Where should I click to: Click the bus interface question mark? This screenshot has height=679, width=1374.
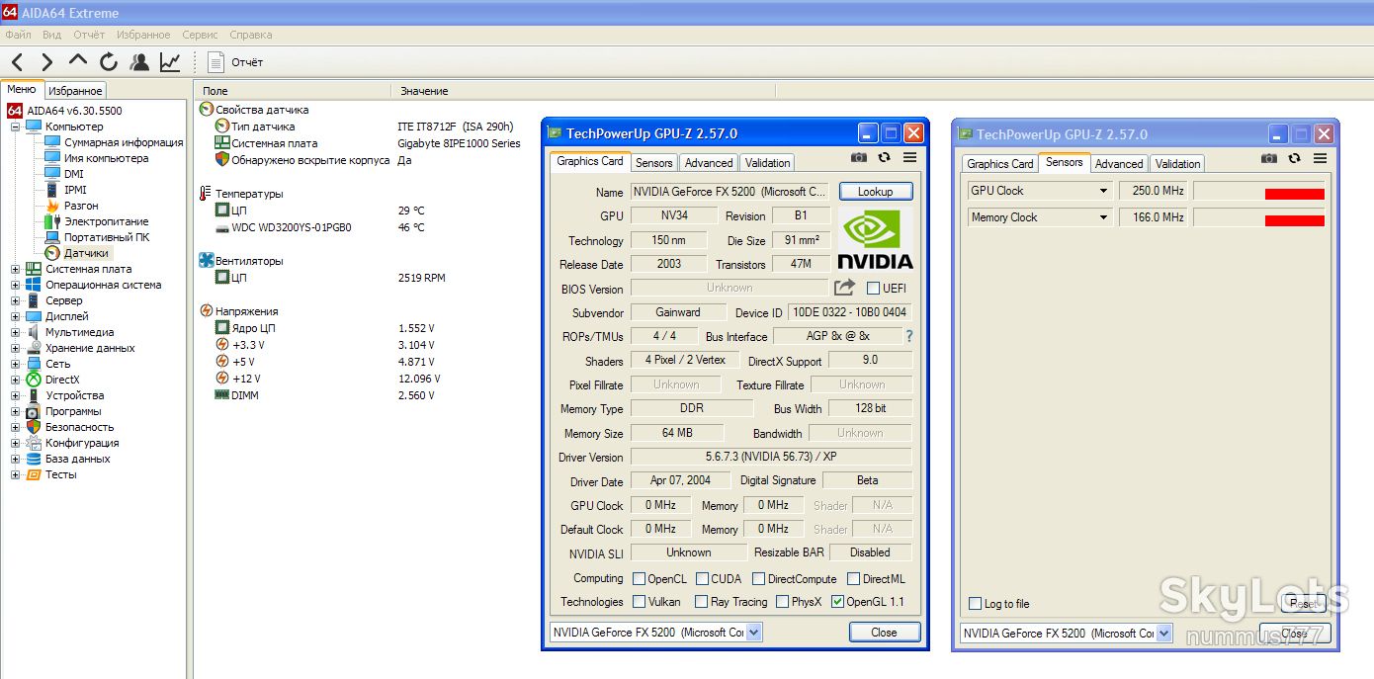pyautogui.click(x=909, y=336)
